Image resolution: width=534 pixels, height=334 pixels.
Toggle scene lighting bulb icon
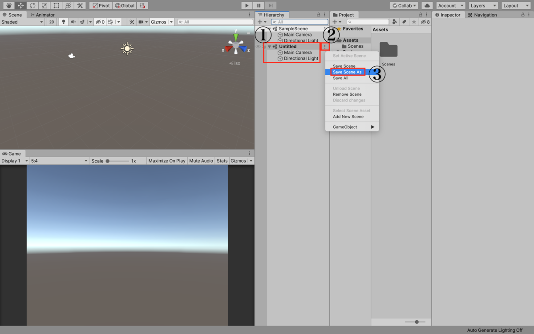tap(63, 22)
